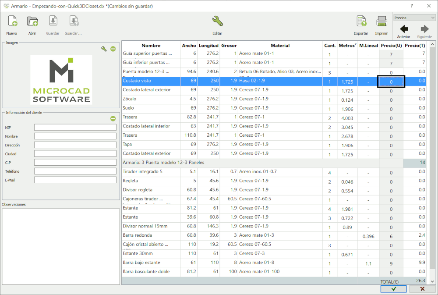Click the E-Mail input field
The height and width of the screenshot is (295, 438).
[x=75, y=180]
